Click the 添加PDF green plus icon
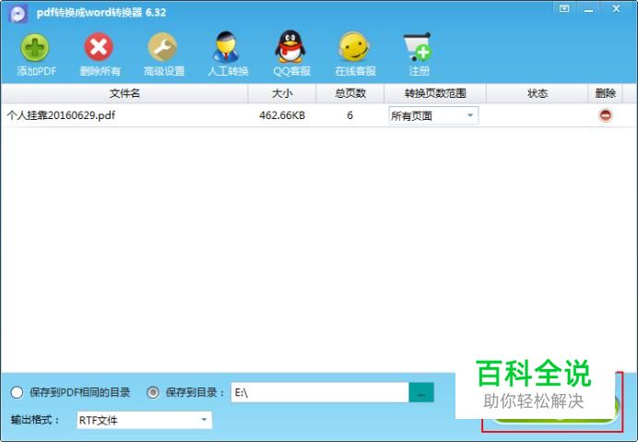Viewport: 638px width, 442px height. (35, 47)
